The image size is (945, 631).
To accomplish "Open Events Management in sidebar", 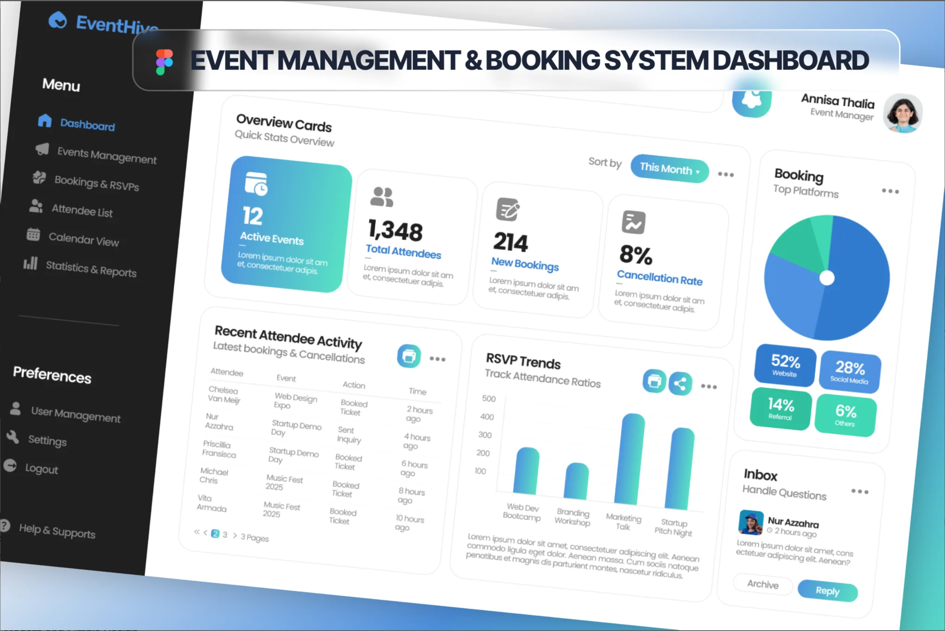I will pos(107,155).
